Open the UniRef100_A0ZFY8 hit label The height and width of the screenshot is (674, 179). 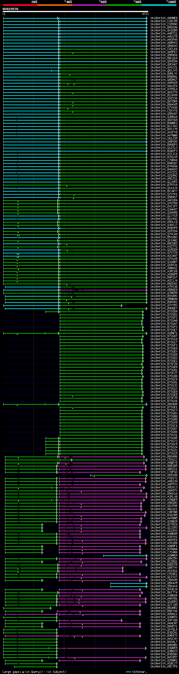click(x=164, y=132)
